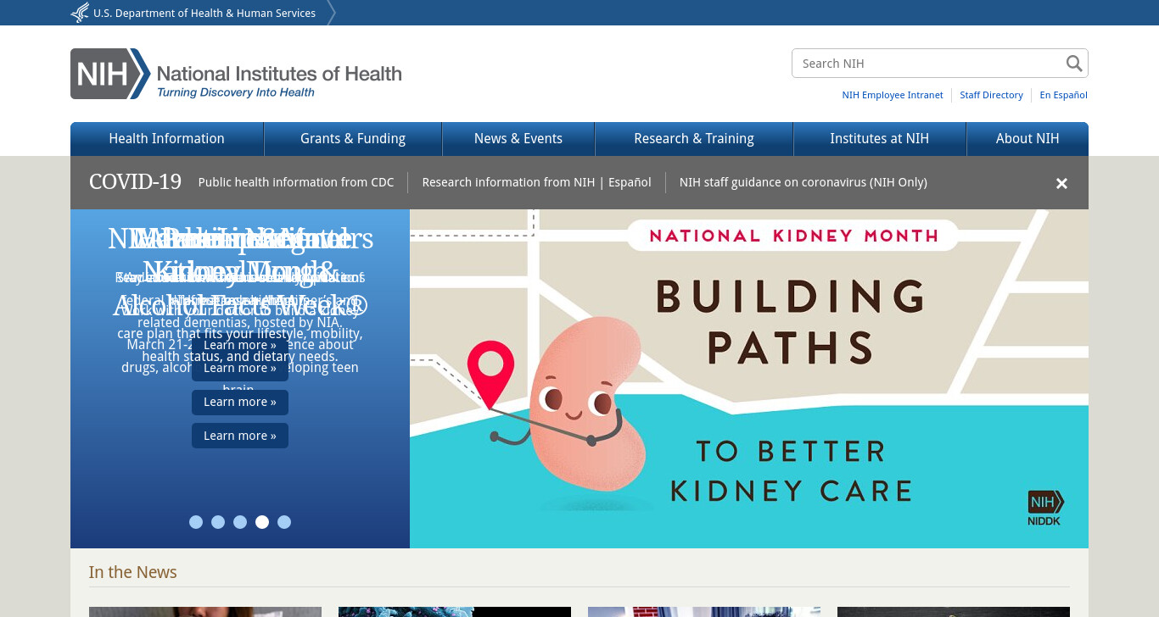The image size is (1159, 617).
Task: Open the NIH Employee Intranet link
Action: click(x=893, y=95)
